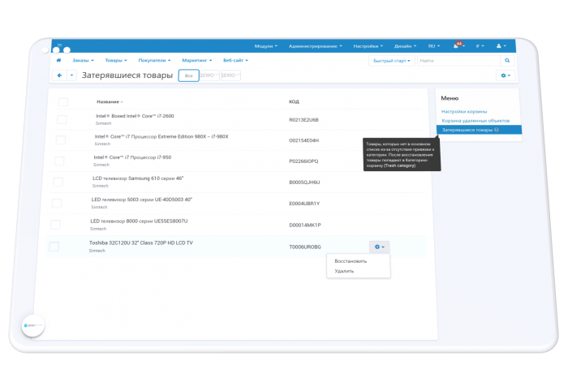Check the LED UE-40D5003 row checkbox

click(57, 203)
